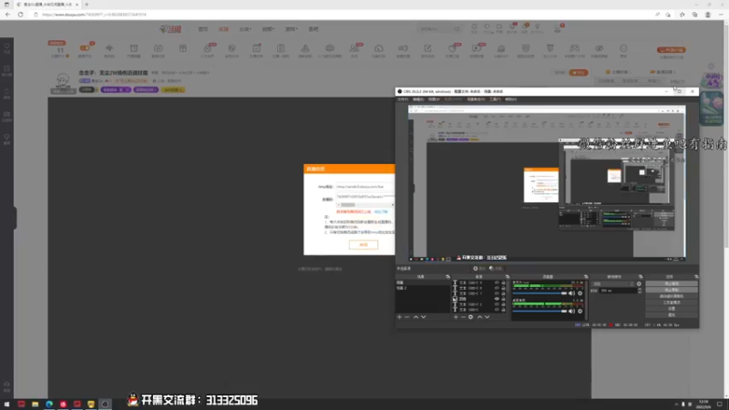Screen dimensions: 729x410
Task: Open settings gear for second mixer audio channel
Action: (x=580, y=311)
